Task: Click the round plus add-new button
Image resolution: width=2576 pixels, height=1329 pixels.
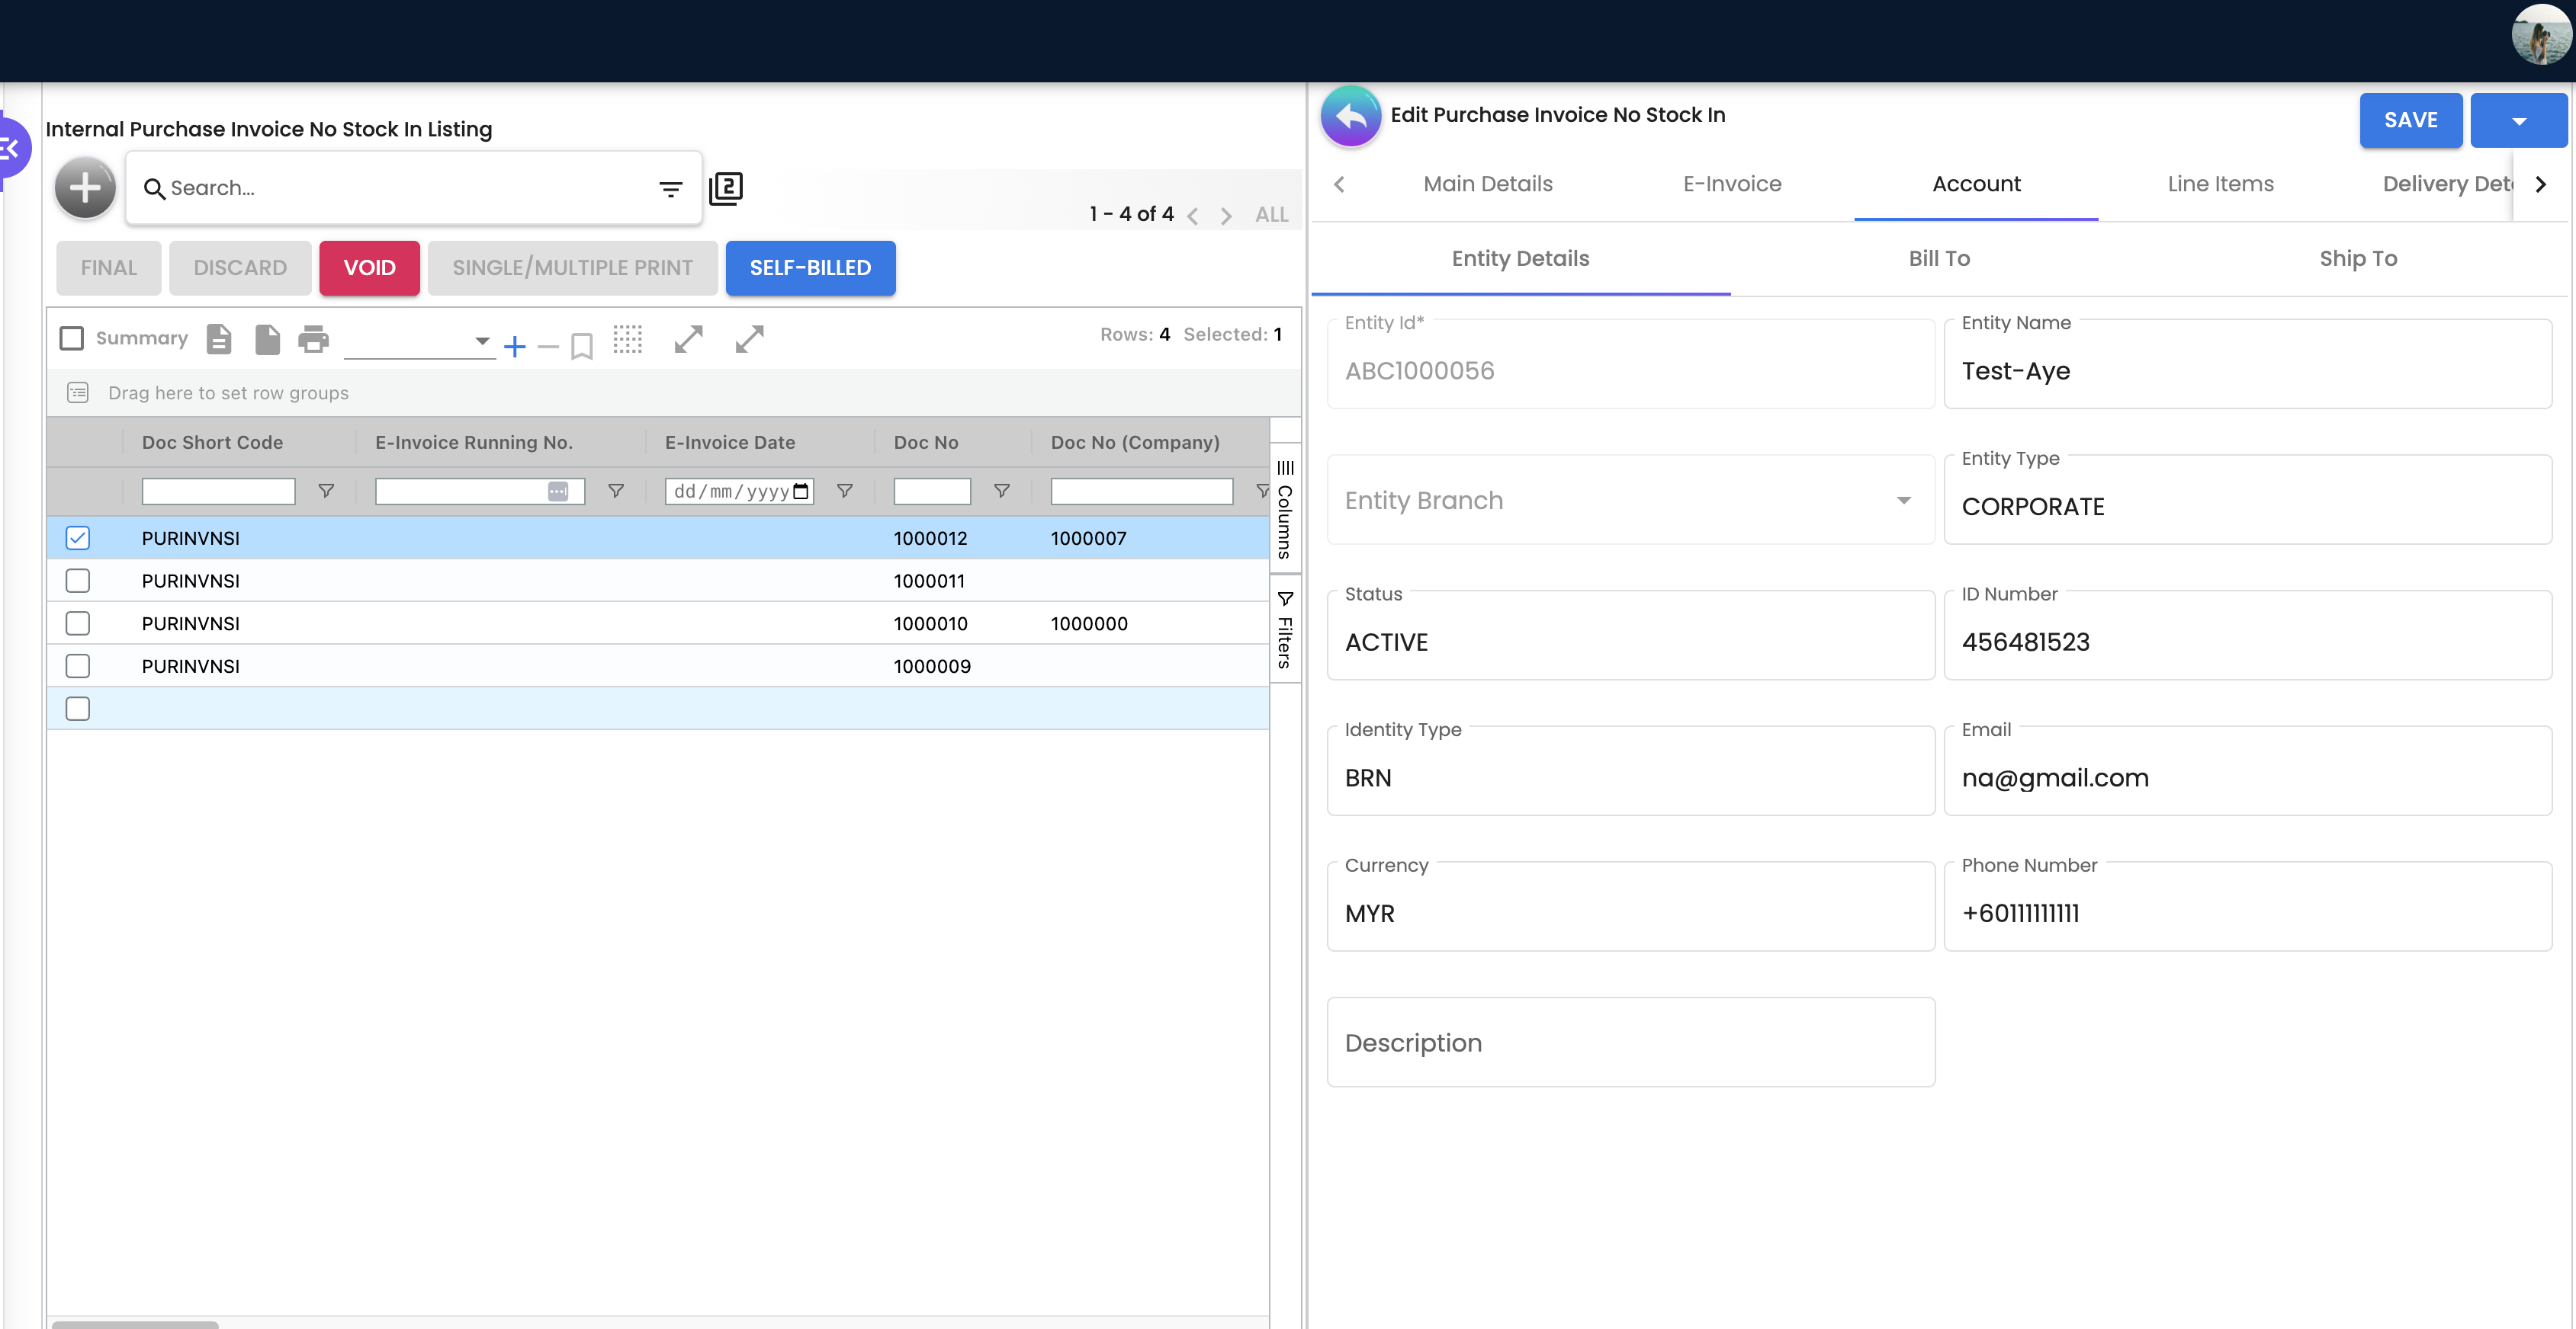Action: coord(85,188)
